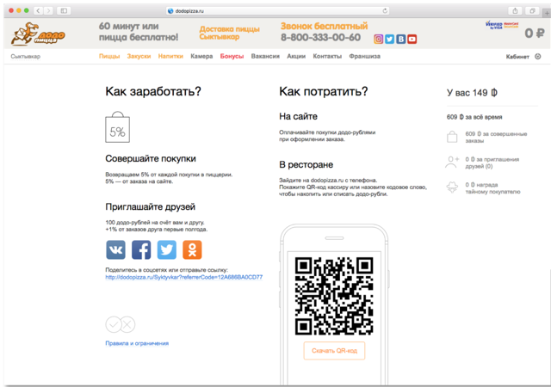
Task: Click the У вас 149 balance text
Action: click(472, 93)
